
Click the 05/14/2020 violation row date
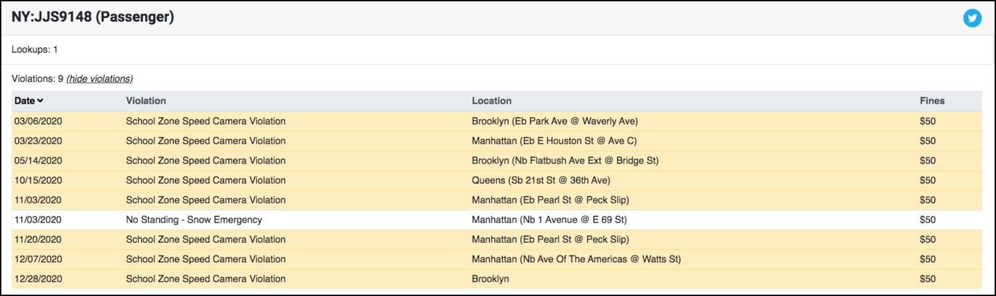click(x=37, y=161)
